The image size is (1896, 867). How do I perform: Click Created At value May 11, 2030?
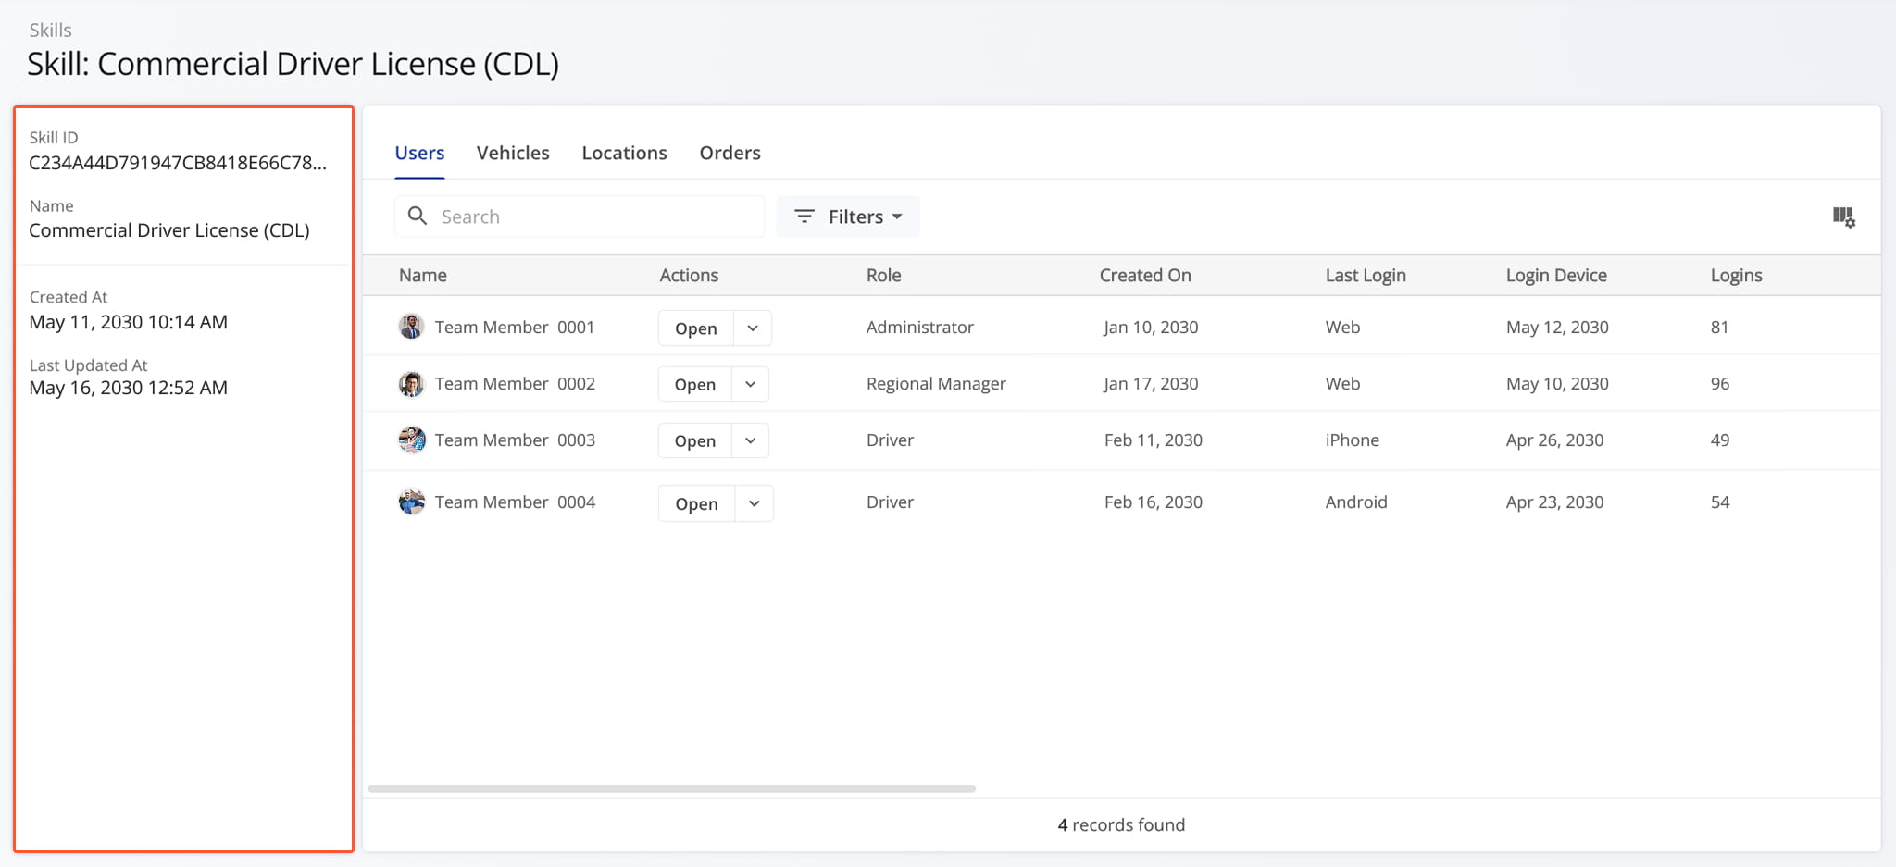pyautogui.click(x=128, y=322)
